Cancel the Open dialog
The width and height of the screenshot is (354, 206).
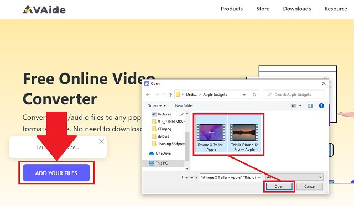pos(310,186)
